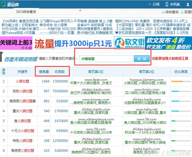Open www.kmway.com result link

point(96,100)
